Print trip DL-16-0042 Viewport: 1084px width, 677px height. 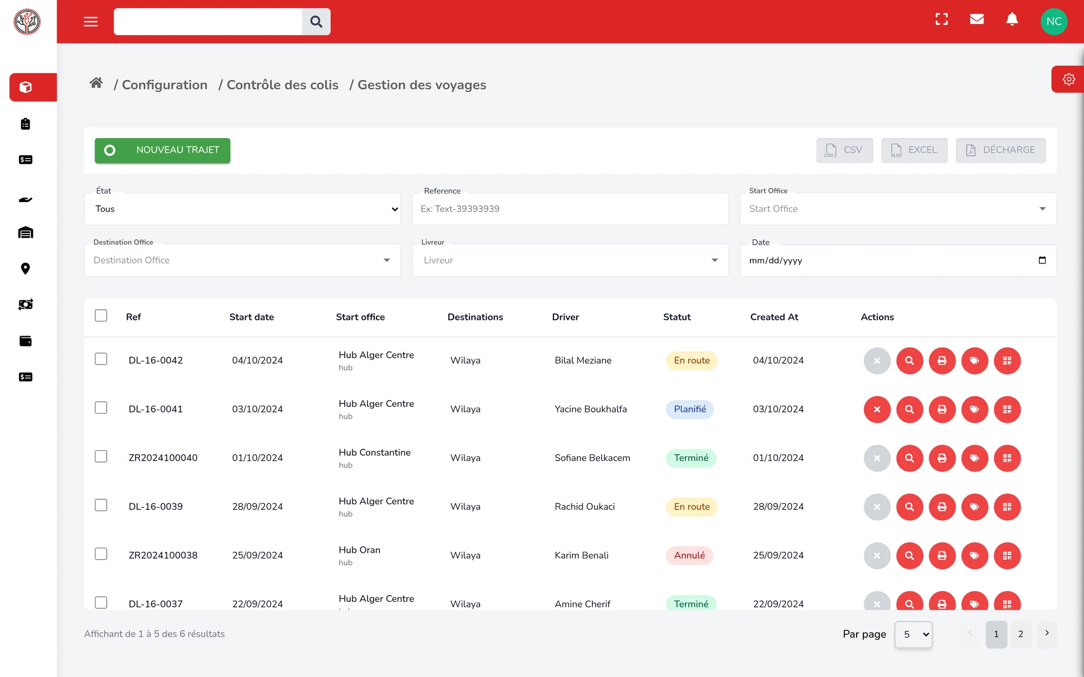pos(942,361)
